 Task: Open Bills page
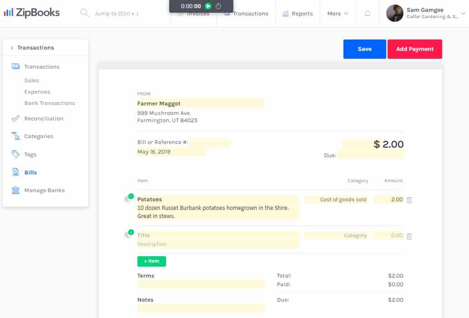coord(30,172)
